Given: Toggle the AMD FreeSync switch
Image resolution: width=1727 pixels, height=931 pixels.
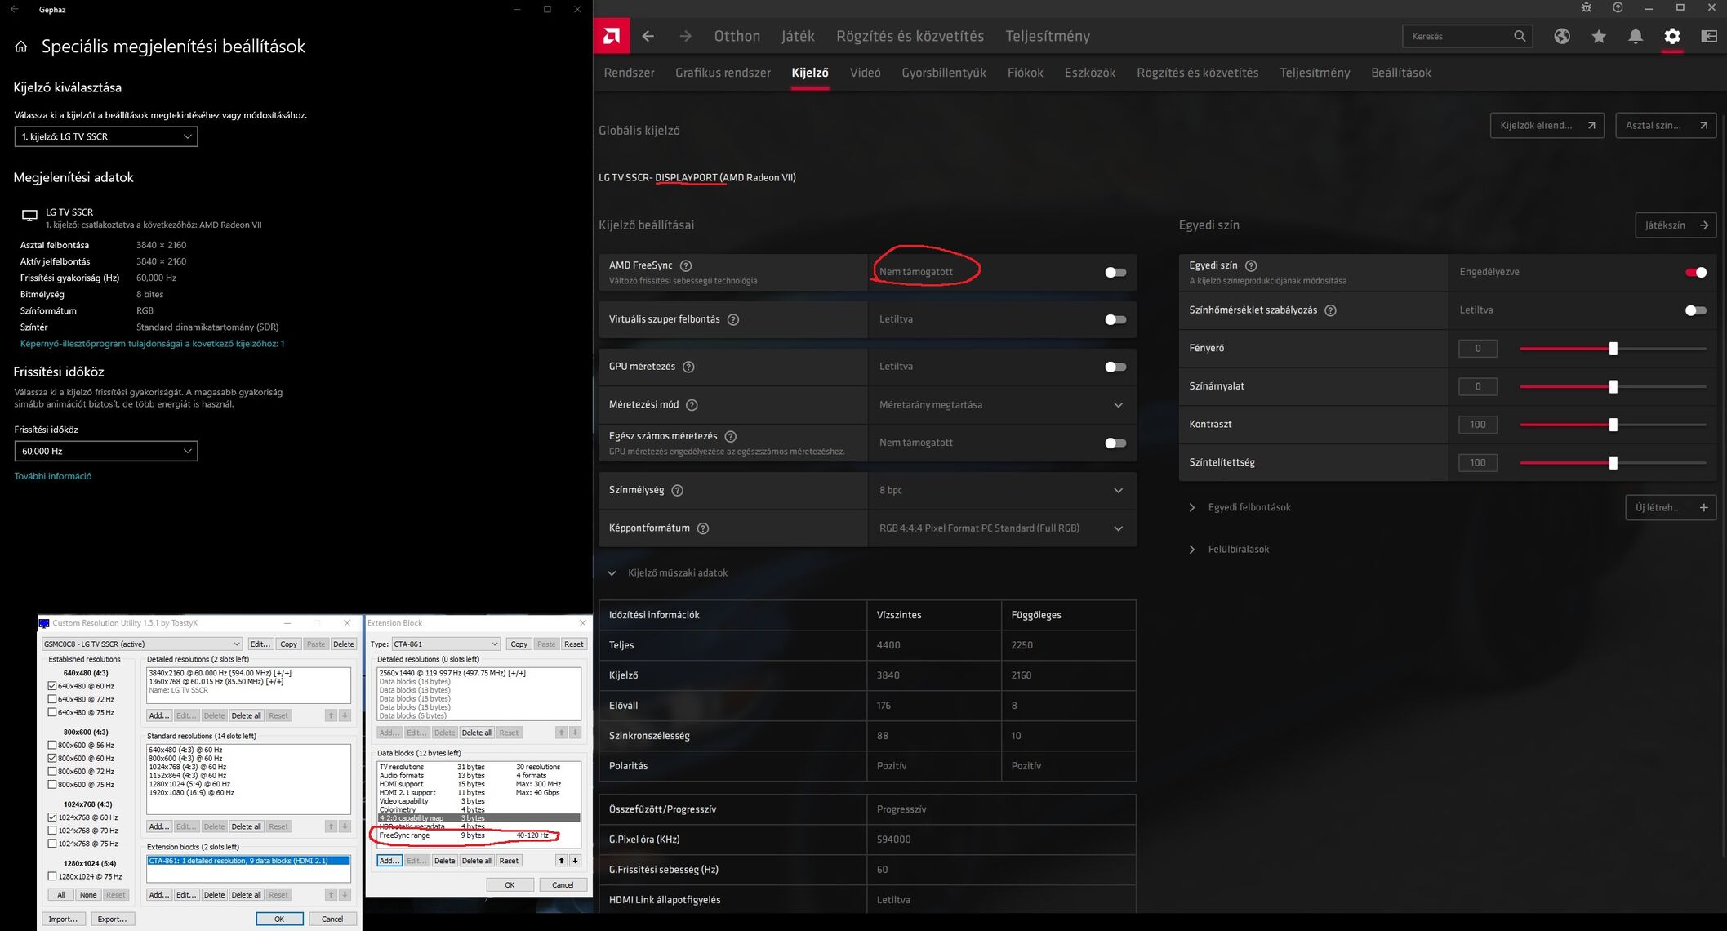Looking at the screenshot, I should pos(1115,272).
